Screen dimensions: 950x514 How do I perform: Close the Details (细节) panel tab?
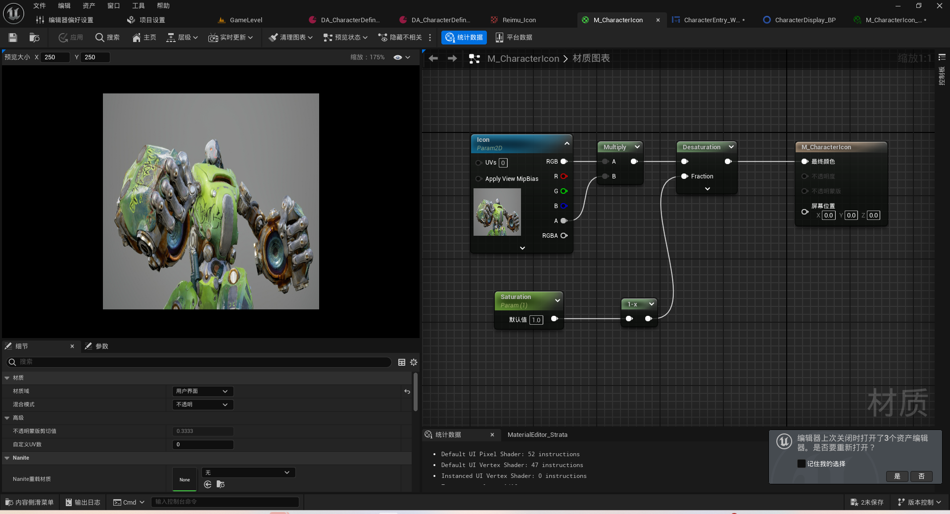(x=72, y=346)
